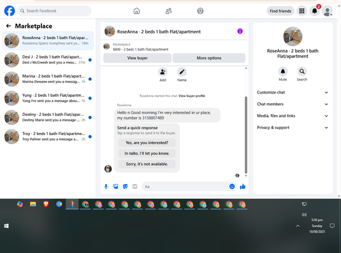Click the sender avatar beside quick responses
The image size is (341, 253).
click(x=108, y=168)
